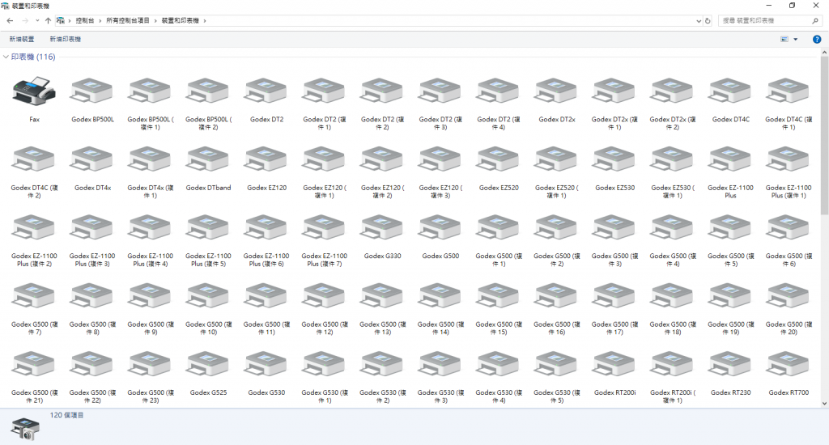This screenshot has height=445, width=829.
Task: Select the Godex DTband printer icon
Action: pos(208,159)
